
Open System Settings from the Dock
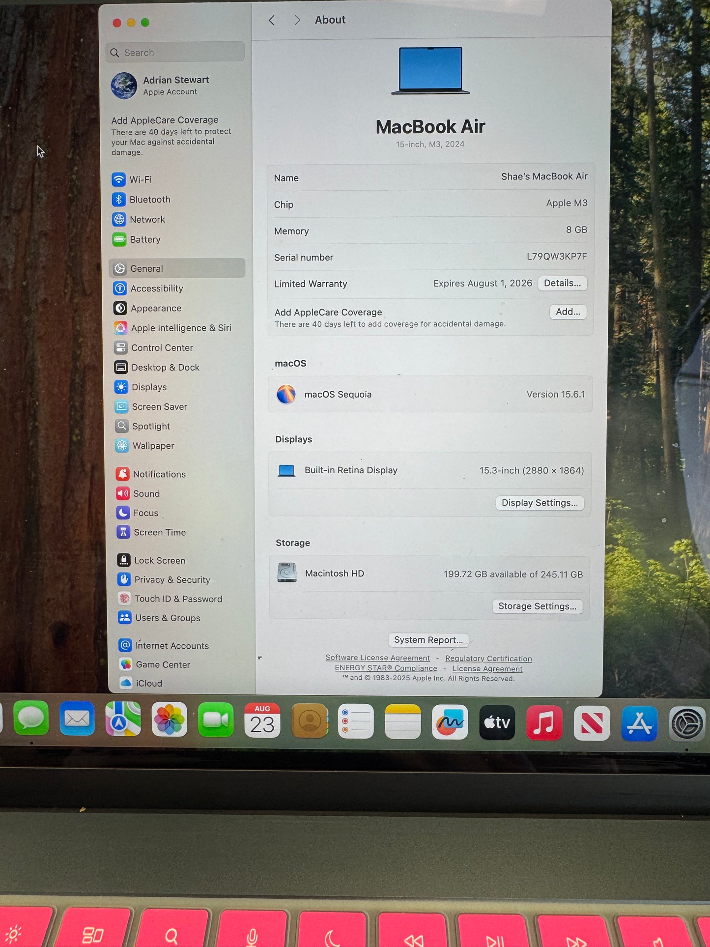point(687,724)
